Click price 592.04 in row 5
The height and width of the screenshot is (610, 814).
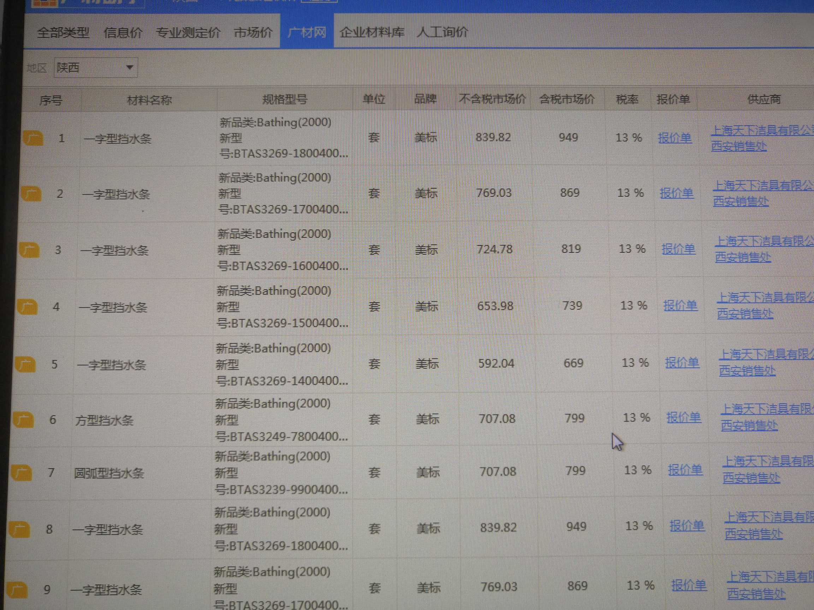[496, 363]
